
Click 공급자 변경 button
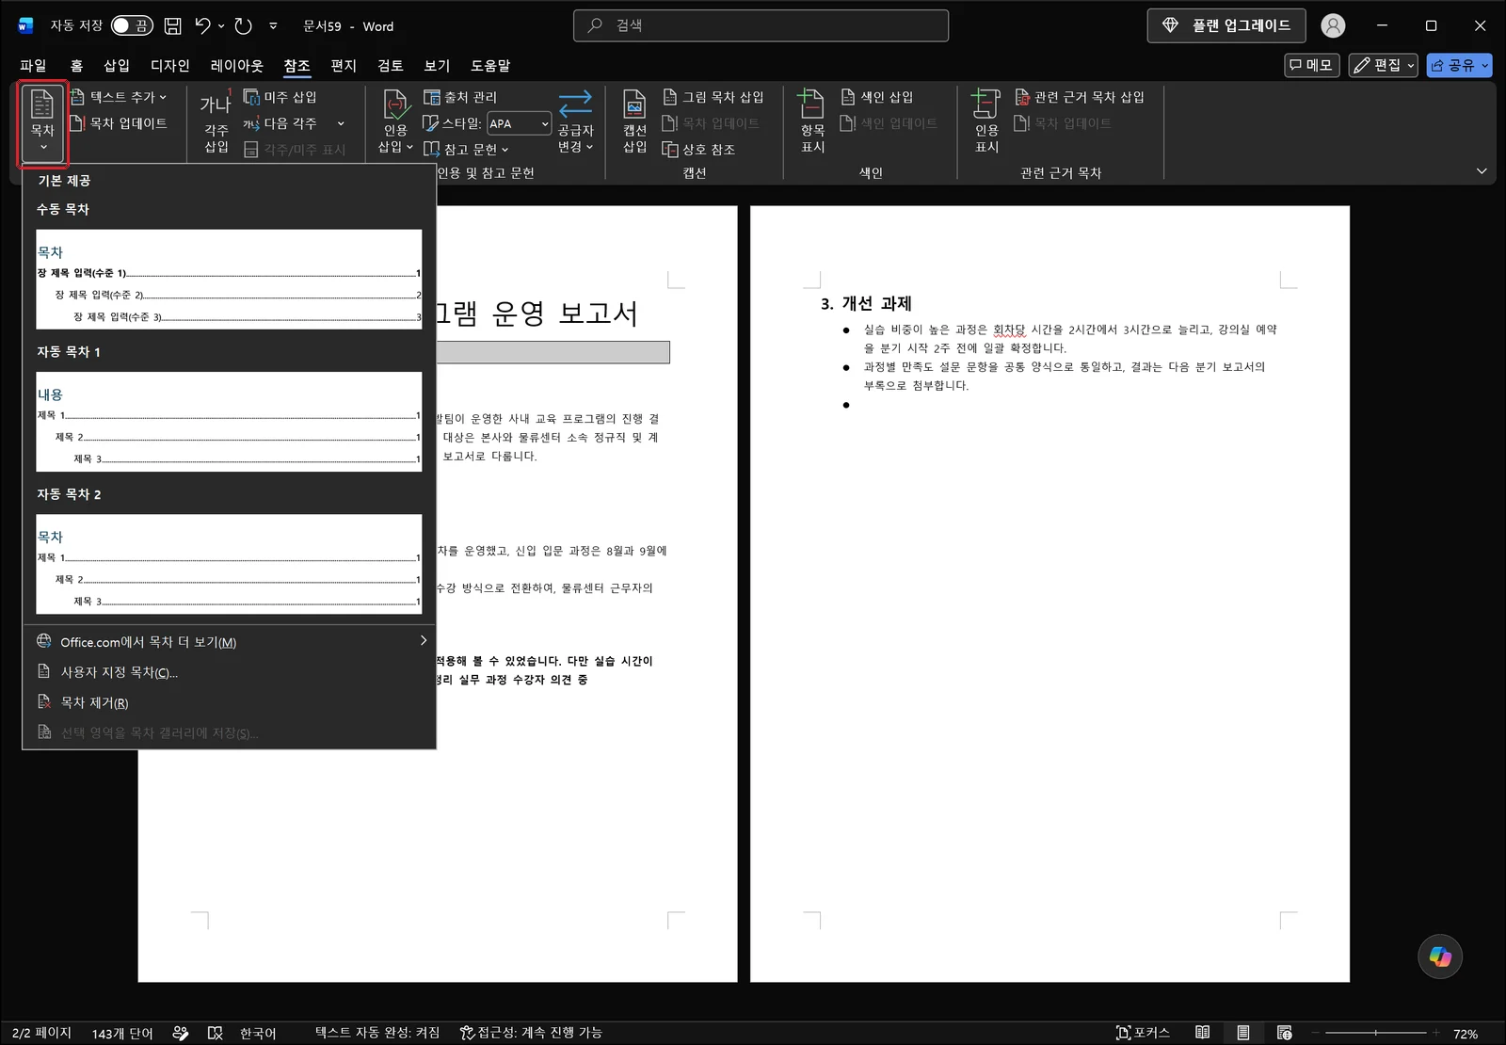tap(575, 123)
